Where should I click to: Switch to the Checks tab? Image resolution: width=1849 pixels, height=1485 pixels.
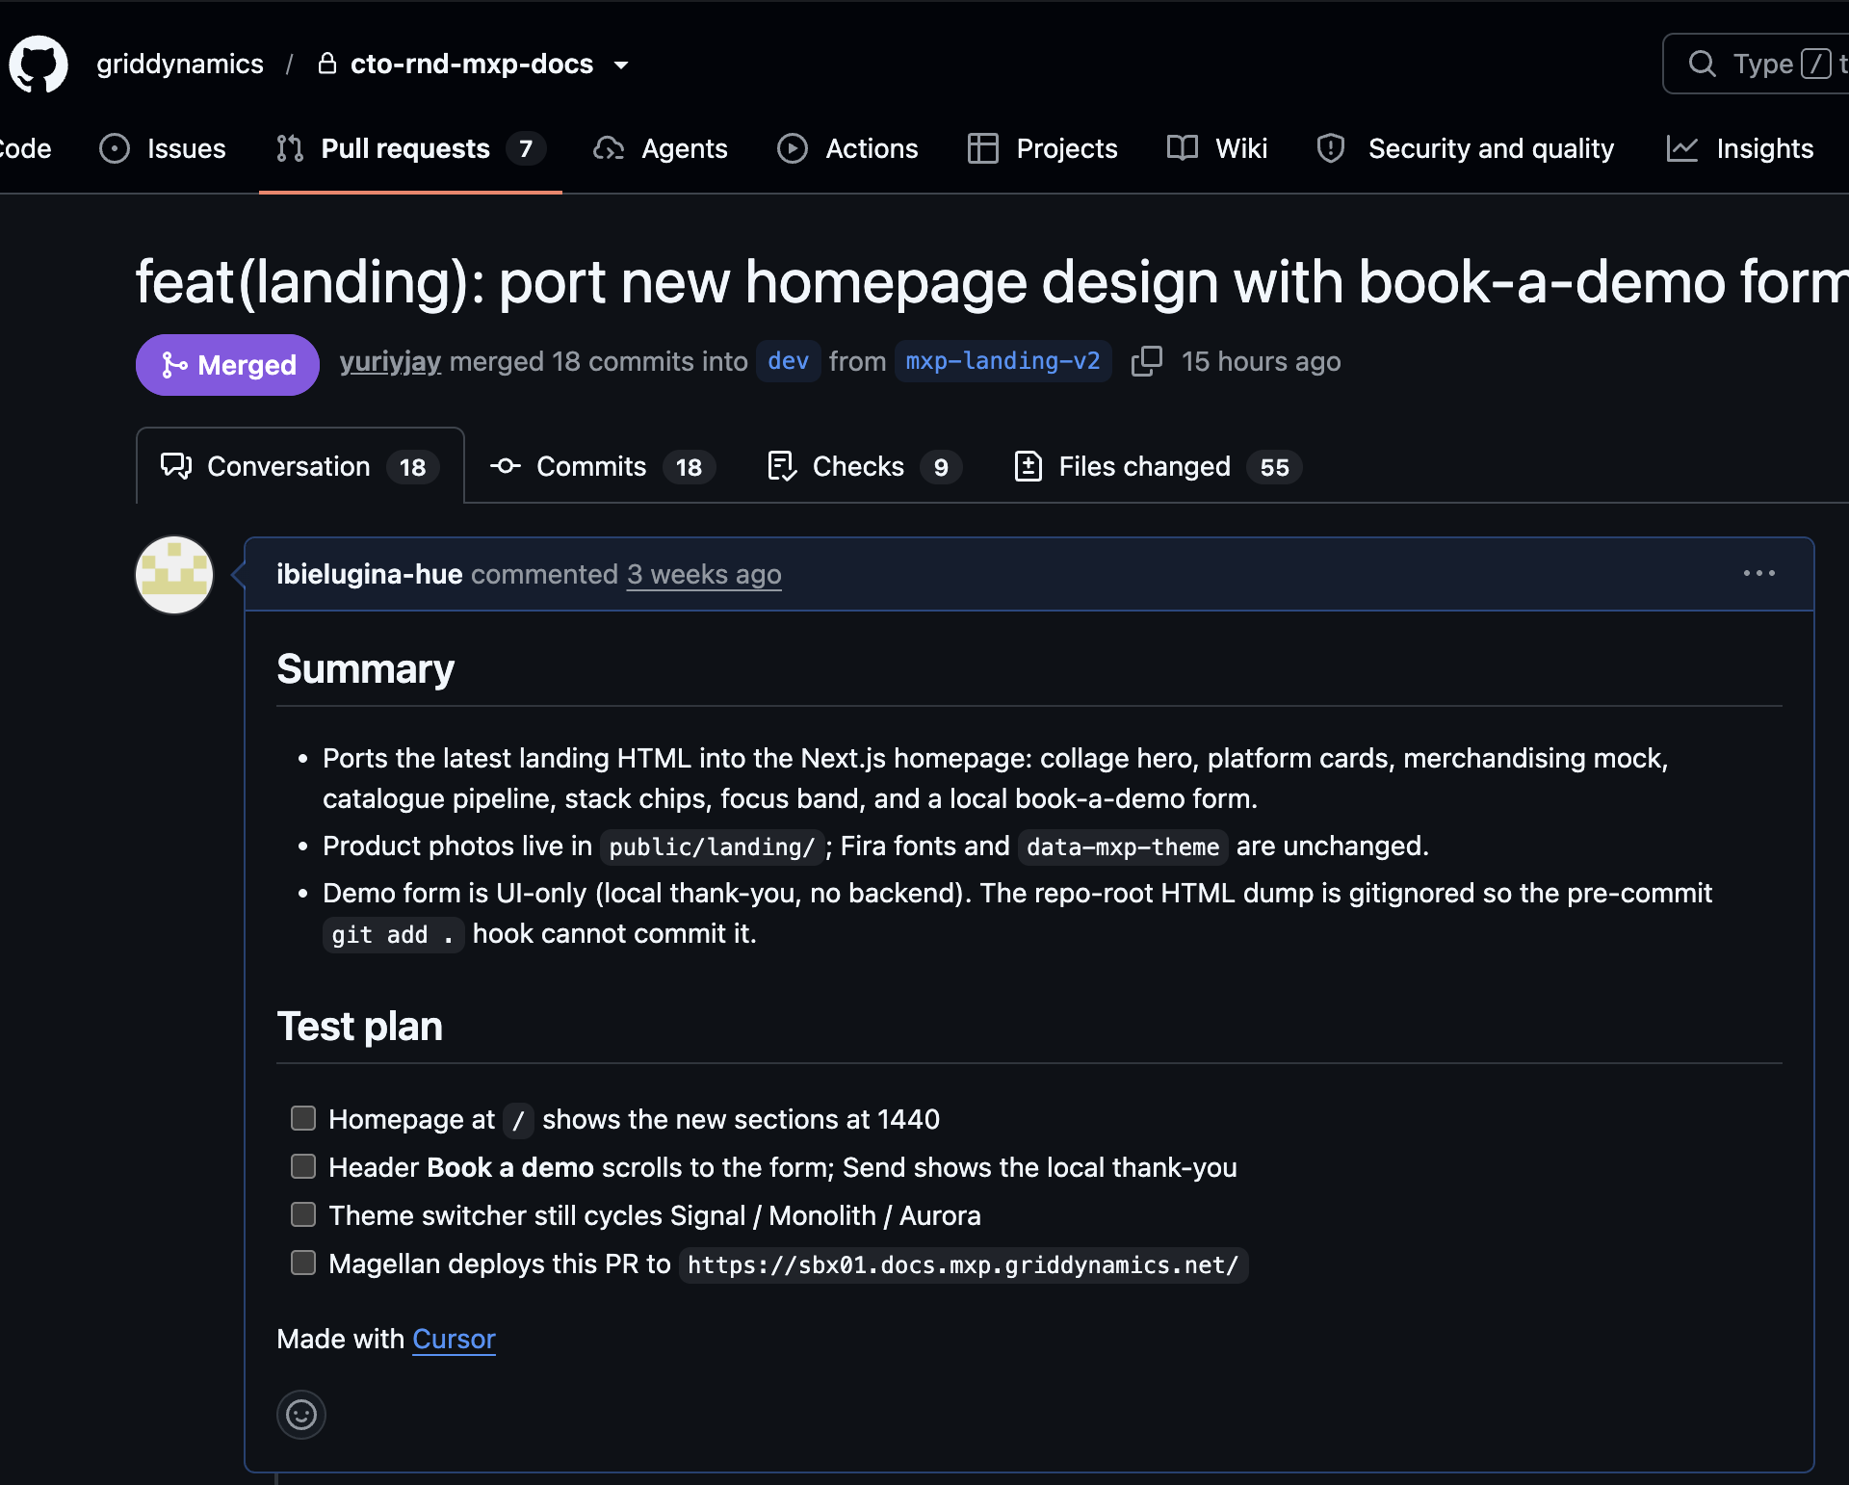tap(865, 466)
